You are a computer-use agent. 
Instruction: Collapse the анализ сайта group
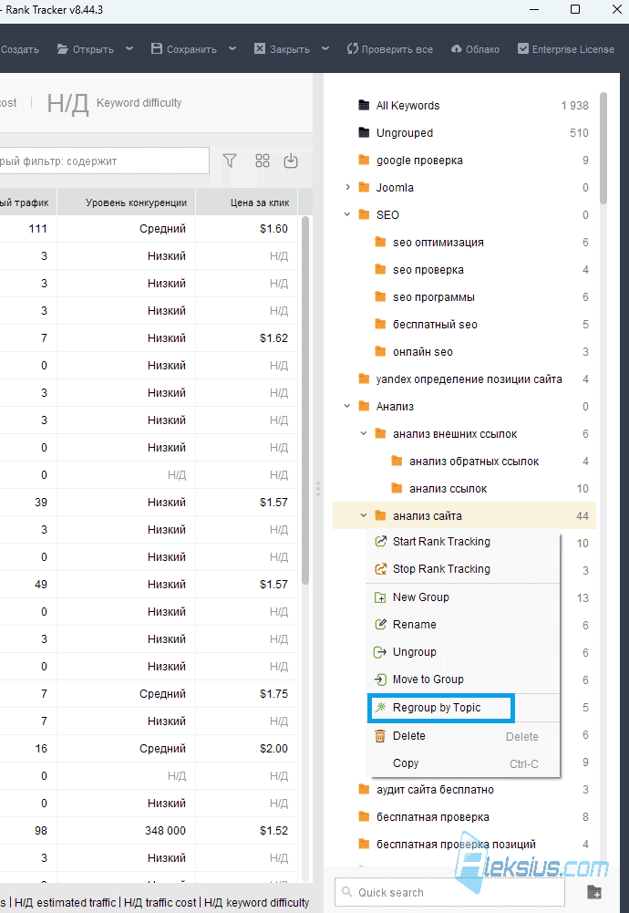click(364, 515)
